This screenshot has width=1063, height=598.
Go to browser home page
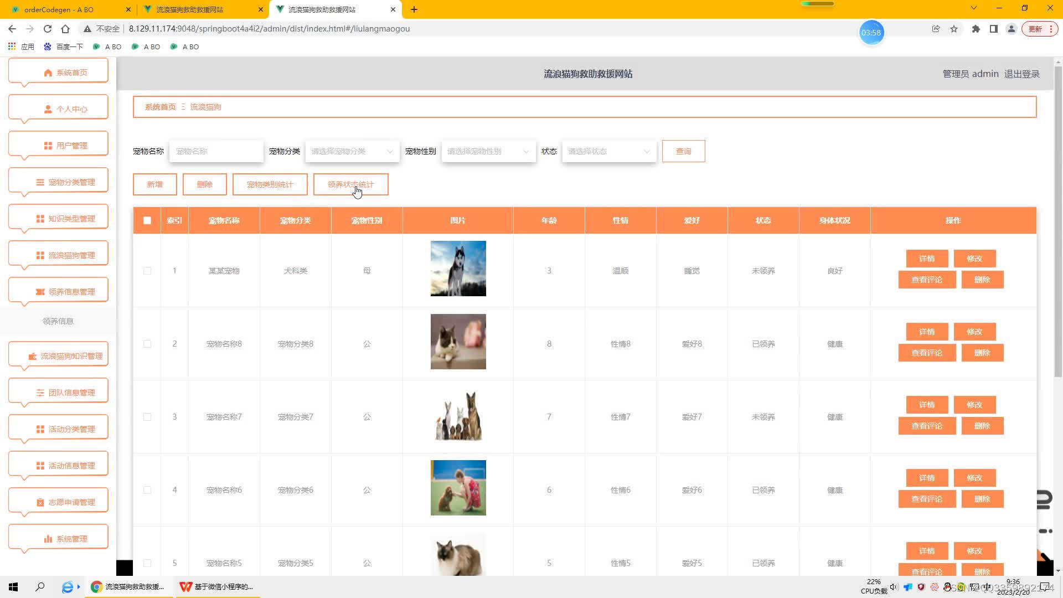pyautogui.click(x=65, y=29)
